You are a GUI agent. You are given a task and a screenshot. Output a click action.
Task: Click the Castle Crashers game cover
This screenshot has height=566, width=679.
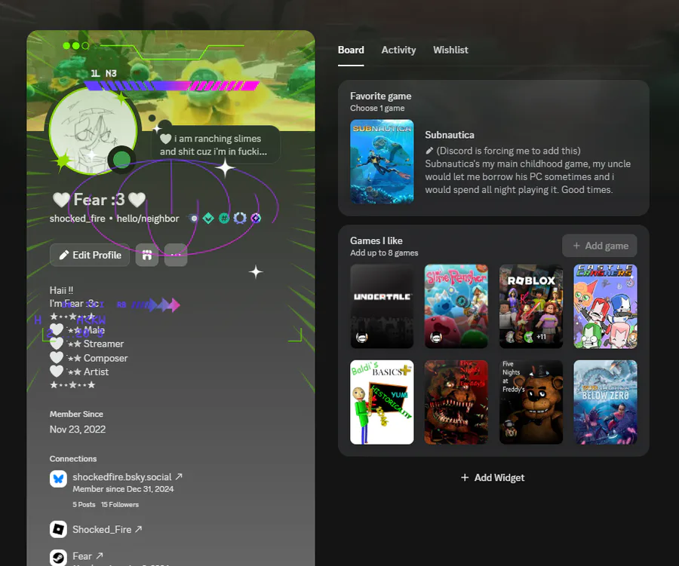(605, 307)
